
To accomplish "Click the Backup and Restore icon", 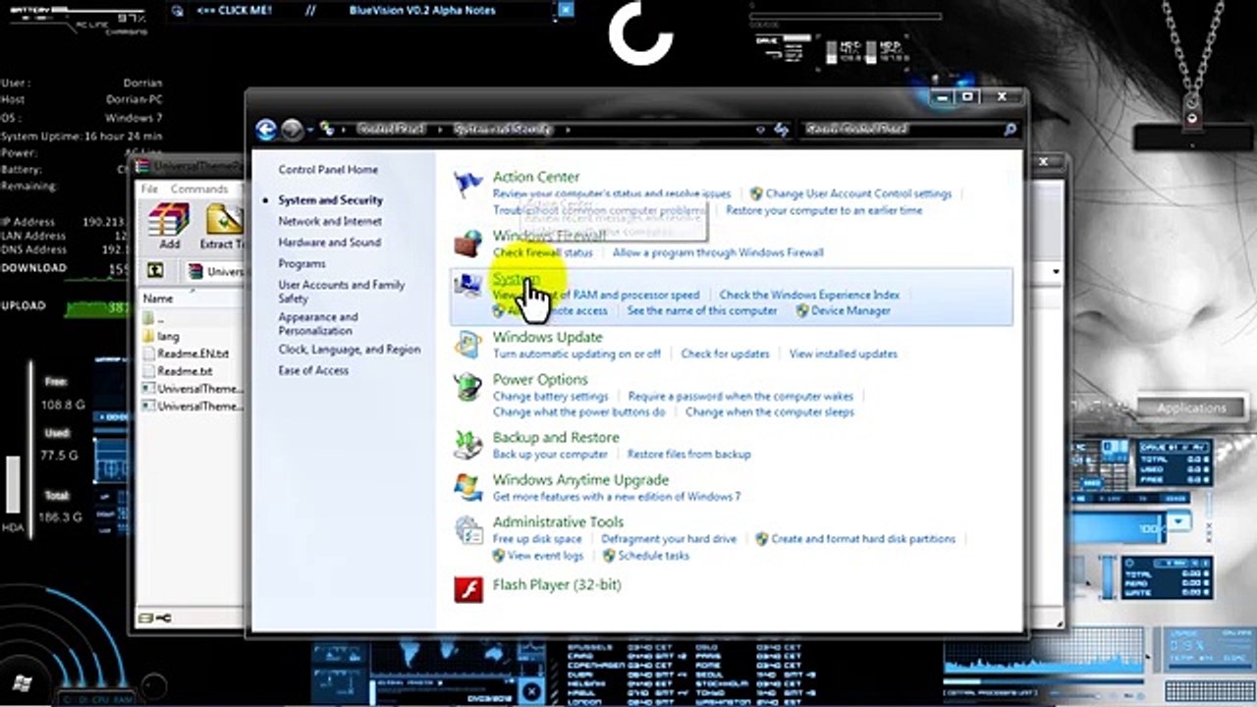I will [468, 445].
